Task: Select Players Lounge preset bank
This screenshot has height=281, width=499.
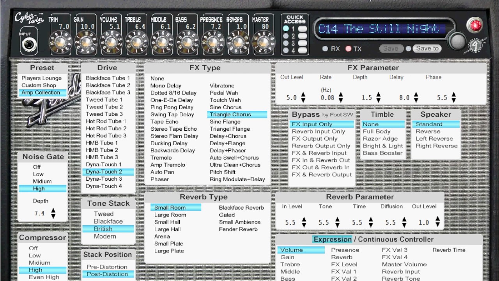Action: coord(42,78)
